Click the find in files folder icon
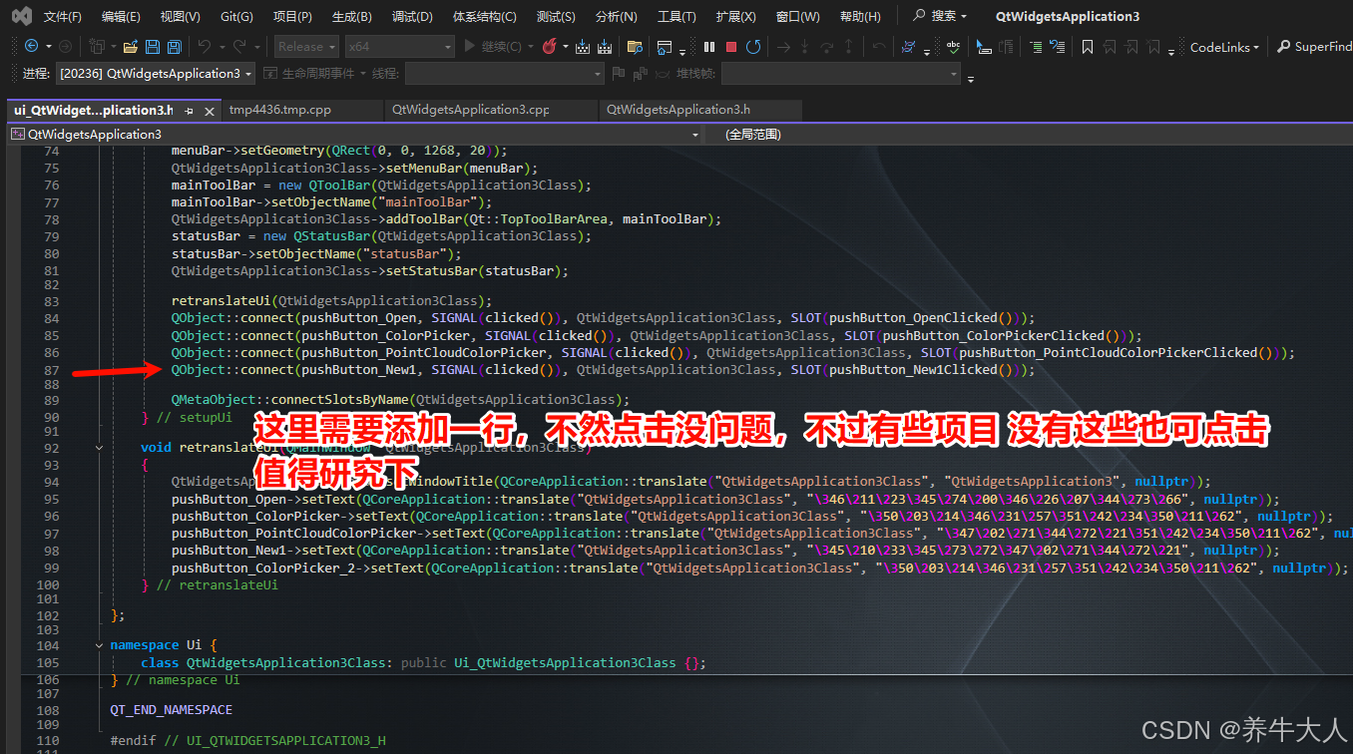This screenshot has height=754, width=1353. pyautogui.click(x=635, y=47)
